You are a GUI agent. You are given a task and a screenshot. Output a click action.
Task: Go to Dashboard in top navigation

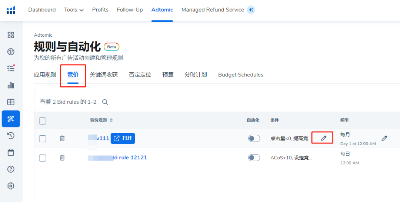point(42,10)
